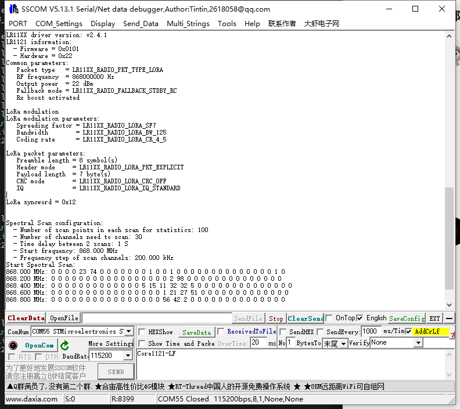Image resolution: width=460 pixels, height=409 pixels.
Task: Open the ComNum COM55 port dropdown
Action: coord(129,331)
